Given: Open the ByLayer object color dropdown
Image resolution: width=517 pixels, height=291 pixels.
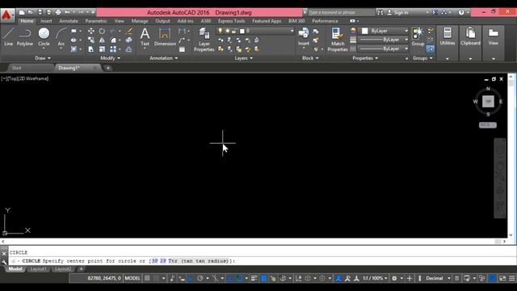Looking at the screenshot, I should click(385, 31).
